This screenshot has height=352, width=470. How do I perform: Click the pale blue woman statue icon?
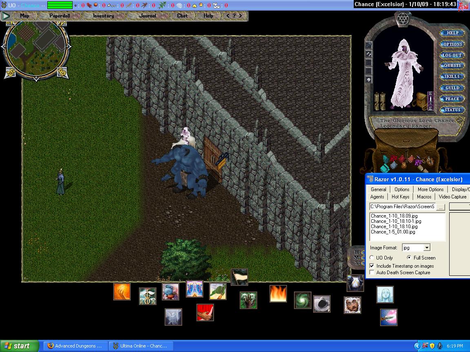385,294
